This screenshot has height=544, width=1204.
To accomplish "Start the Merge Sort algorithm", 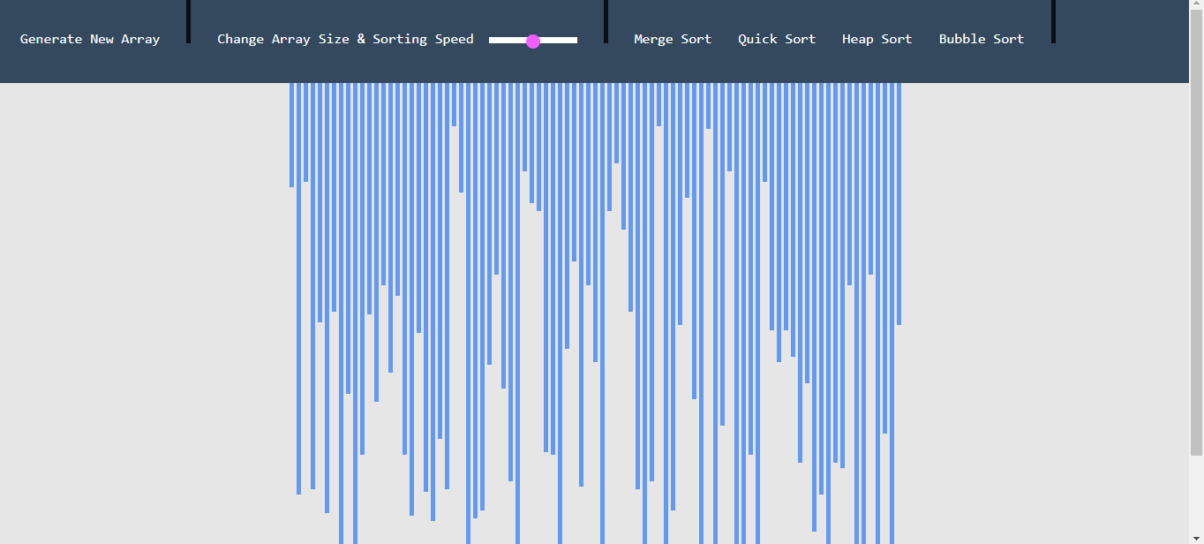I will (673, 39).
